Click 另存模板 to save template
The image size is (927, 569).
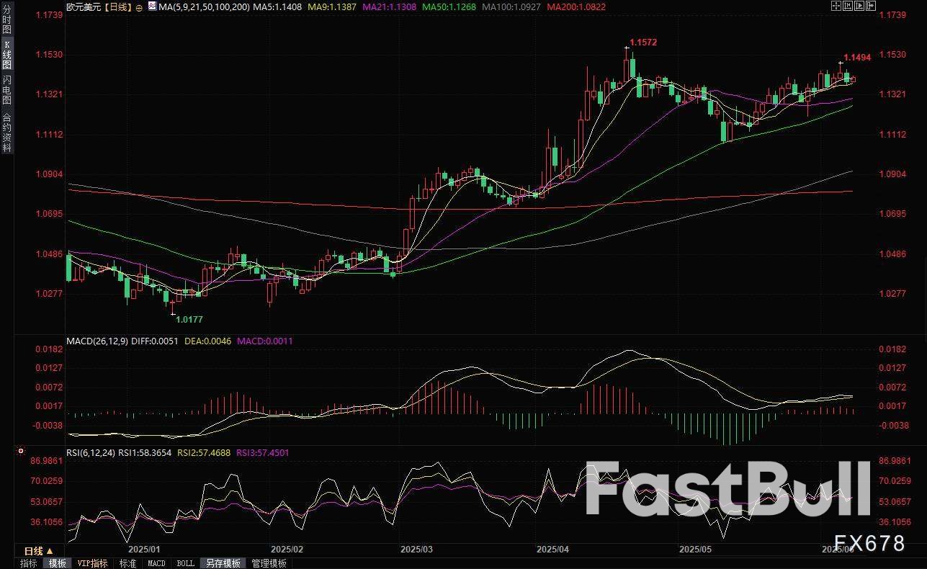[223, 563]
